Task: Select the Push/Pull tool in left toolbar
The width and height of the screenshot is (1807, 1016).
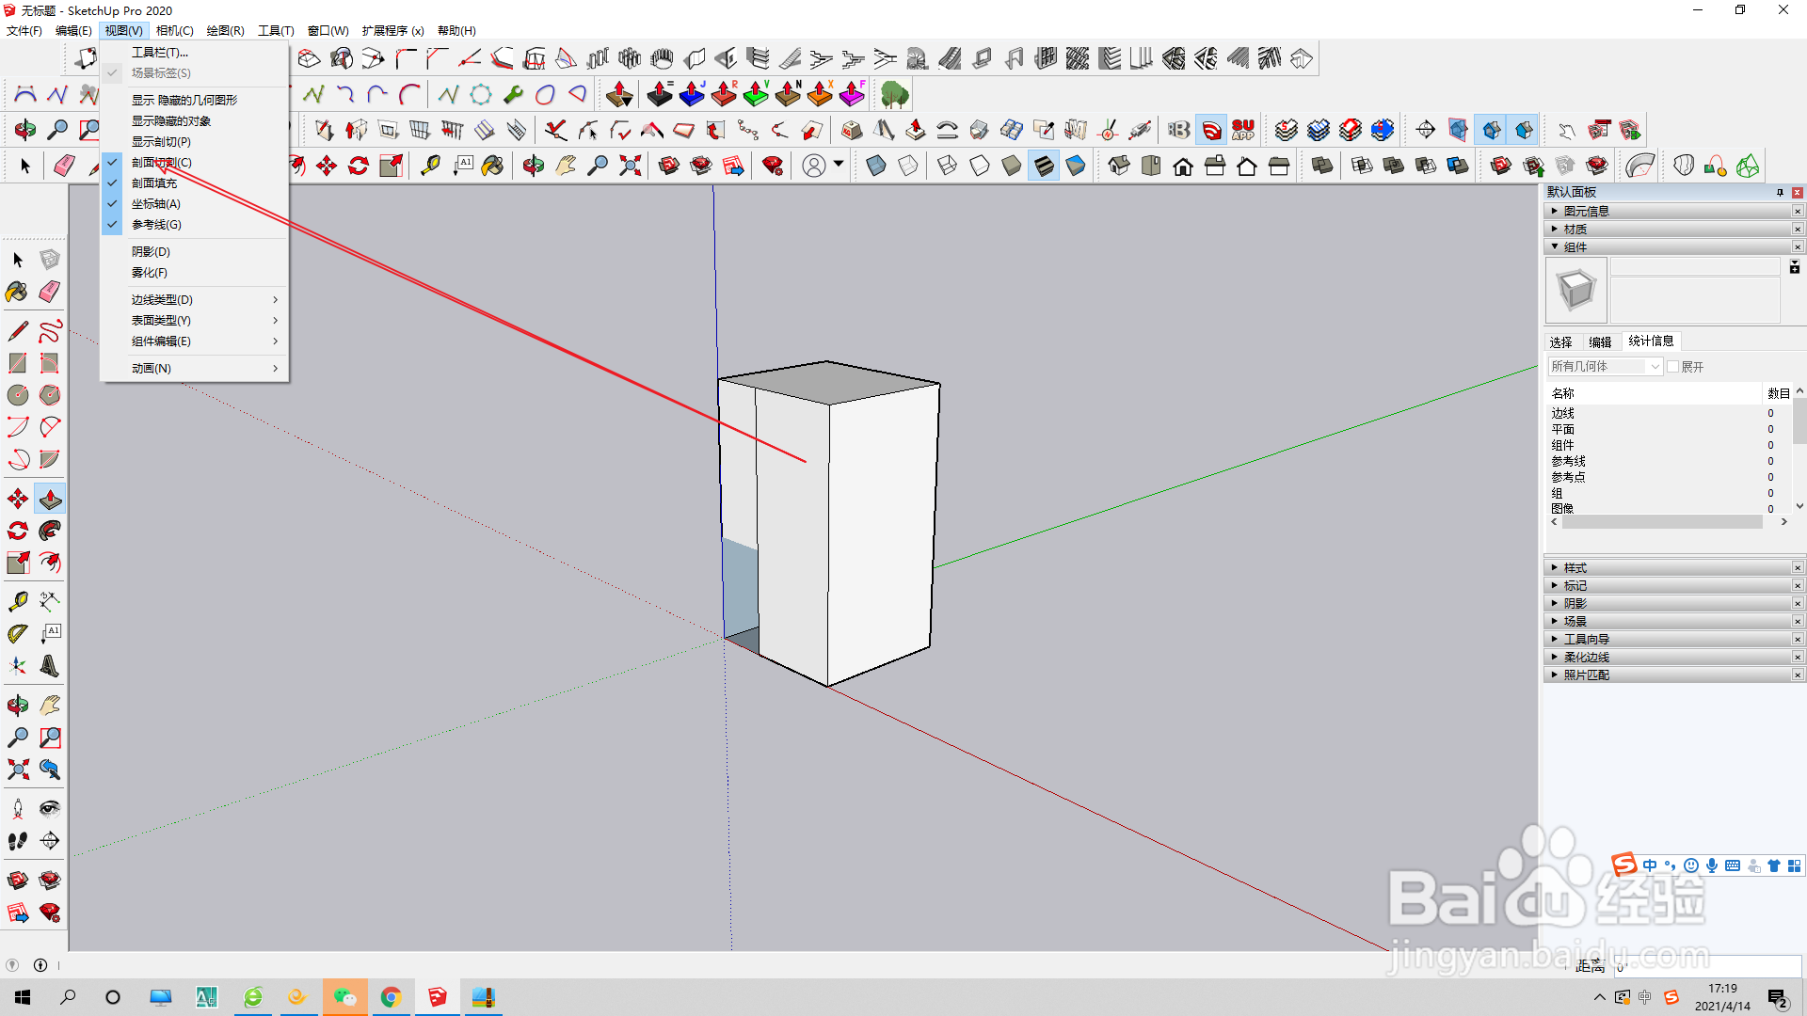Action: tap(50, 499)
